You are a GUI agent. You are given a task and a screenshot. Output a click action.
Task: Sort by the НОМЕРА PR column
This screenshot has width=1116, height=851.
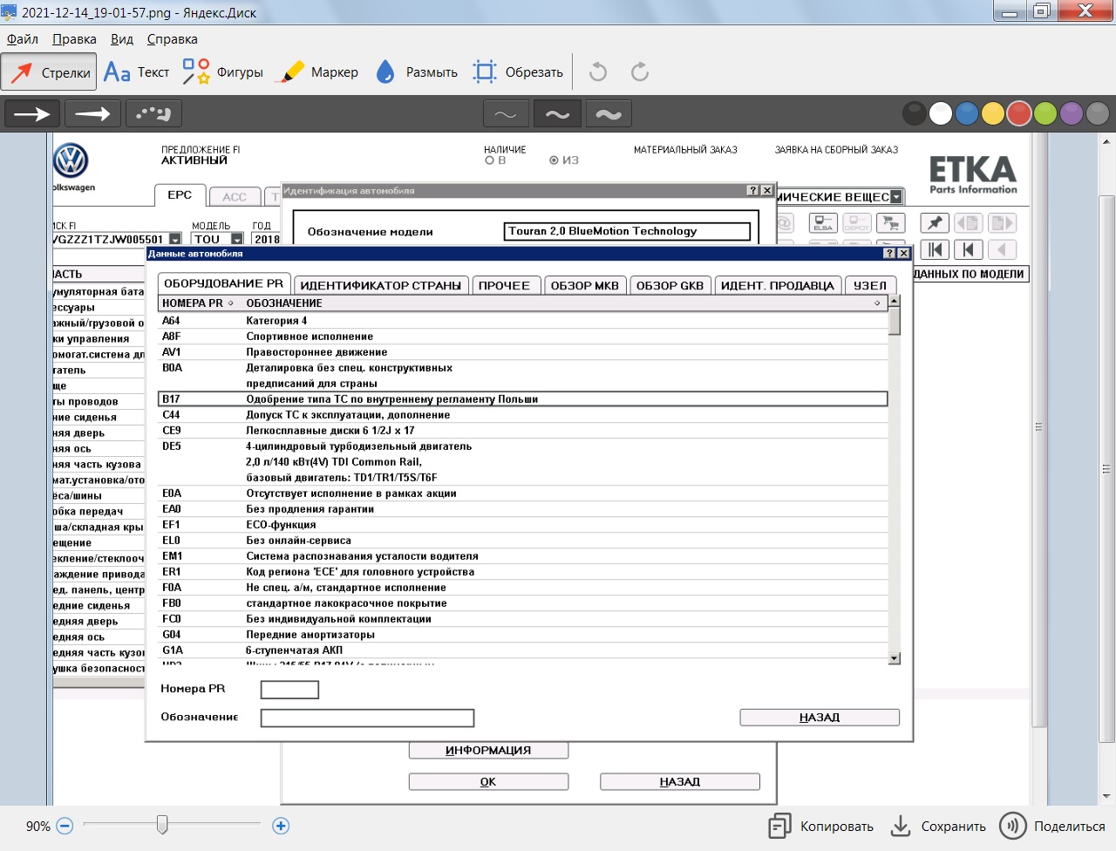198,303
